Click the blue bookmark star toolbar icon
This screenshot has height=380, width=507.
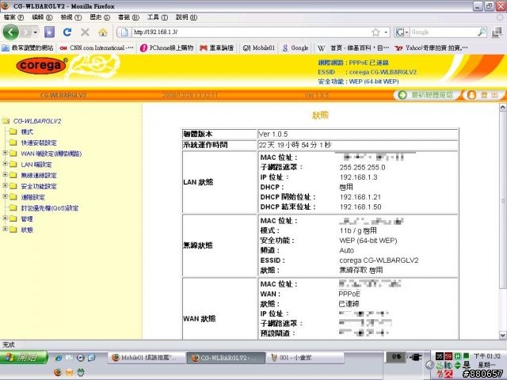coord(49,32)
